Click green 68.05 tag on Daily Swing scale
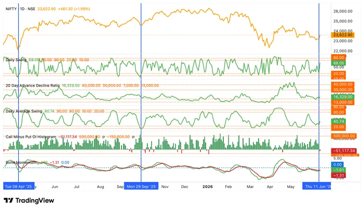Viewport: 364px width, 210px height. [x=338, y=63]
